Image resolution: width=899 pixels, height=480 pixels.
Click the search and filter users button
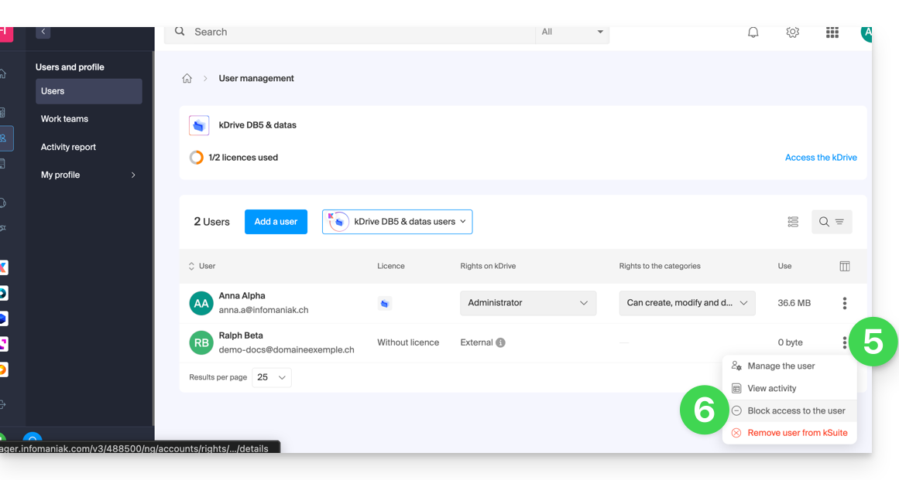pyautogui.click(x=831, y=222)
